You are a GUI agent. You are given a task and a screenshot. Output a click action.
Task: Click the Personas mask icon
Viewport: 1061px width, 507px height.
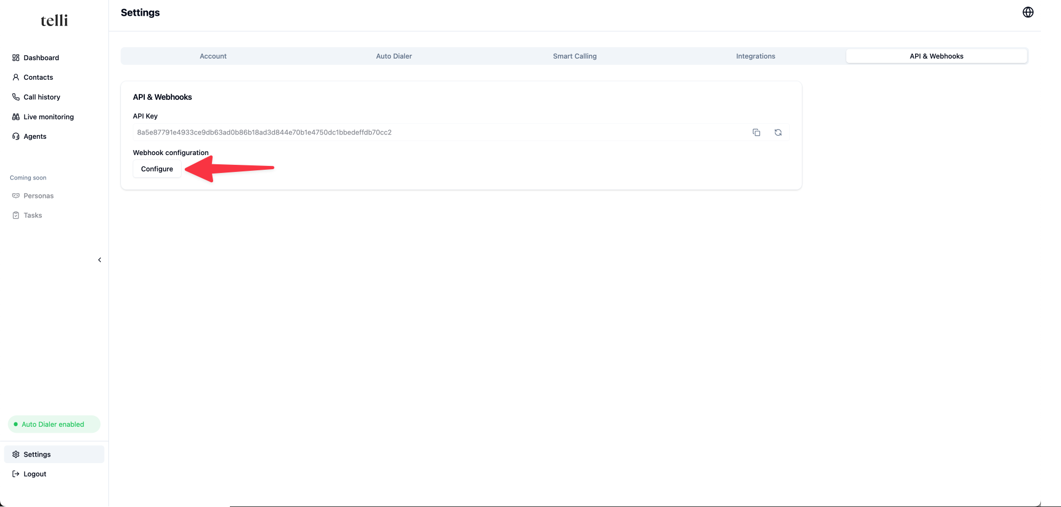16,196
